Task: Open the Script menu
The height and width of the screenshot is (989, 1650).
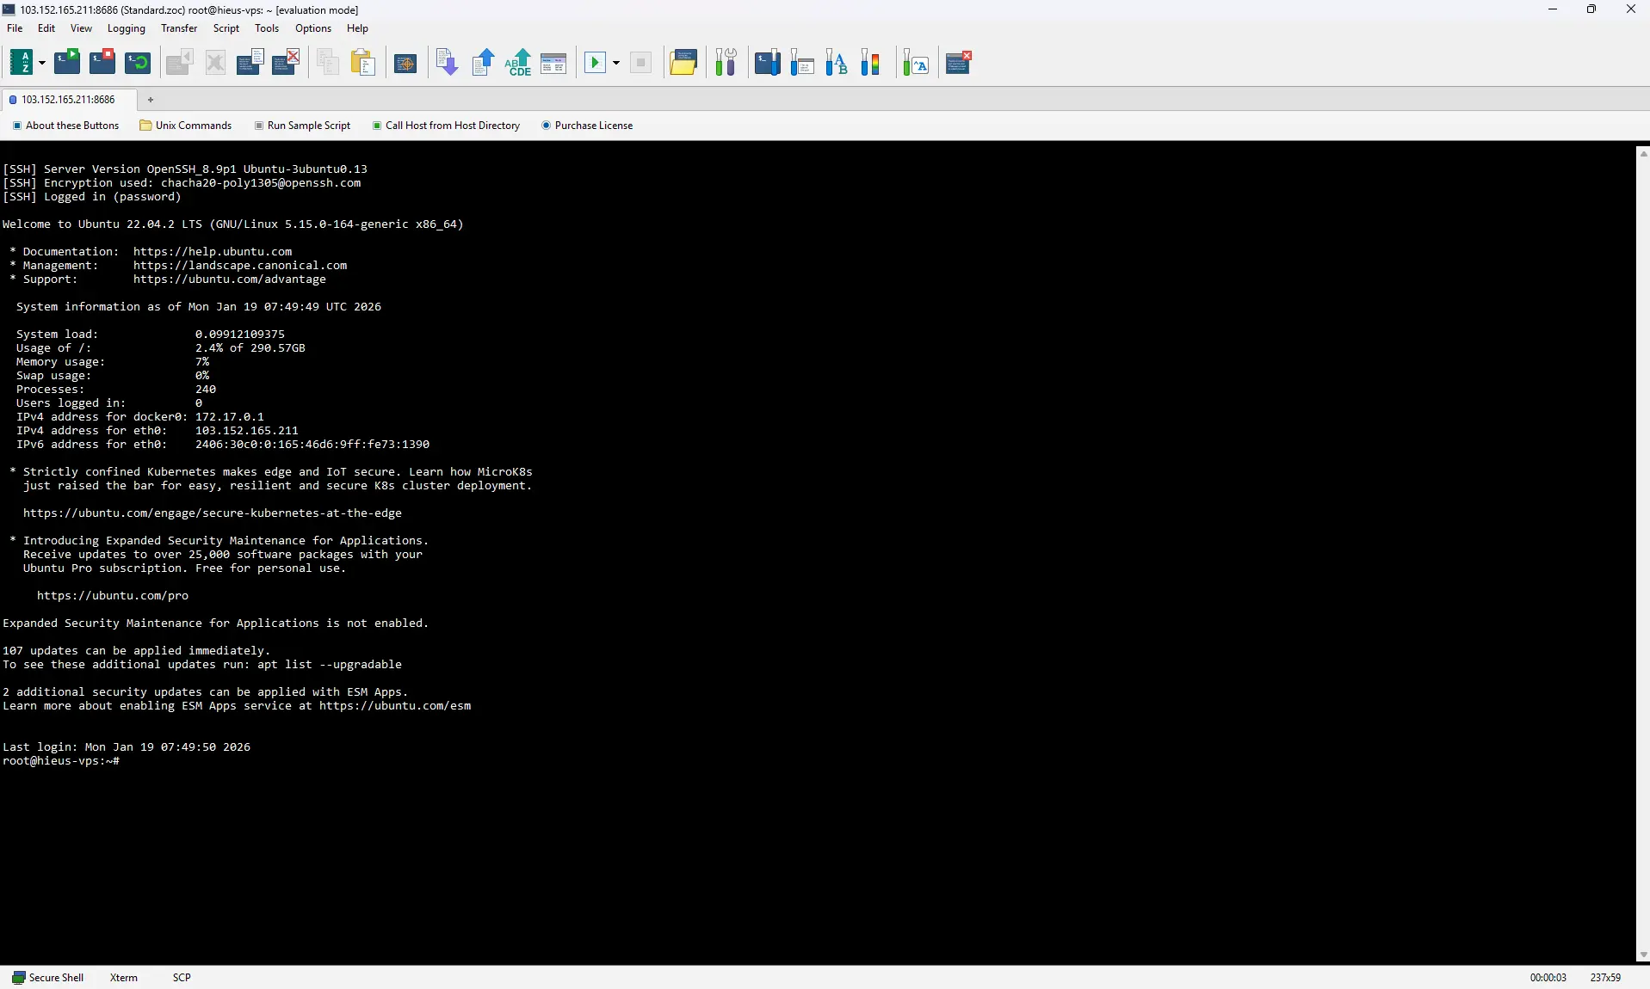Action: (226, 28)
